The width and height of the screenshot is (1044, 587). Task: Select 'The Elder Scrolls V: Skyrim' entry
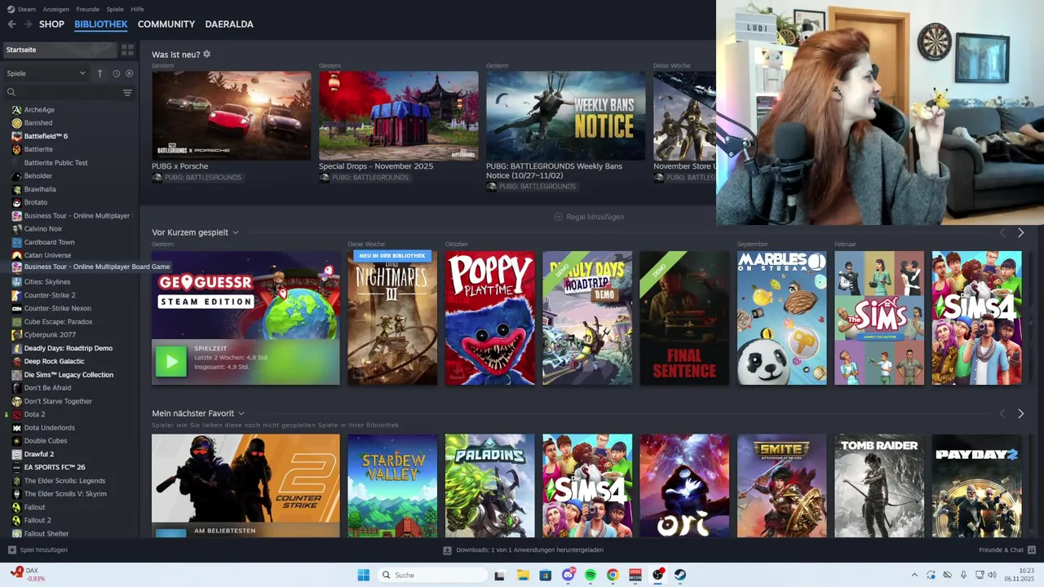65,494
